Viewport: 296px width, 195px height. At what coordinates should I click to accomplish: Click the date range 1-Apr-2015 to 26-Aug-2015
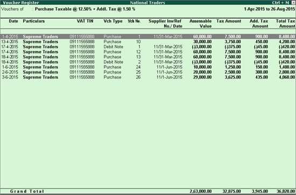pyautogui.click(x=270, y=9)
